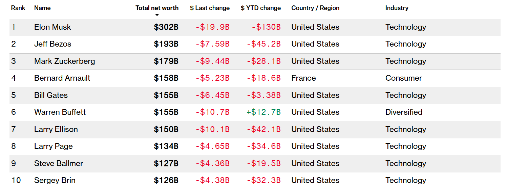Viewport: 507px width, 188px height.
Task: Click sort arrow under Total net worth
Action: pos(157,15)
